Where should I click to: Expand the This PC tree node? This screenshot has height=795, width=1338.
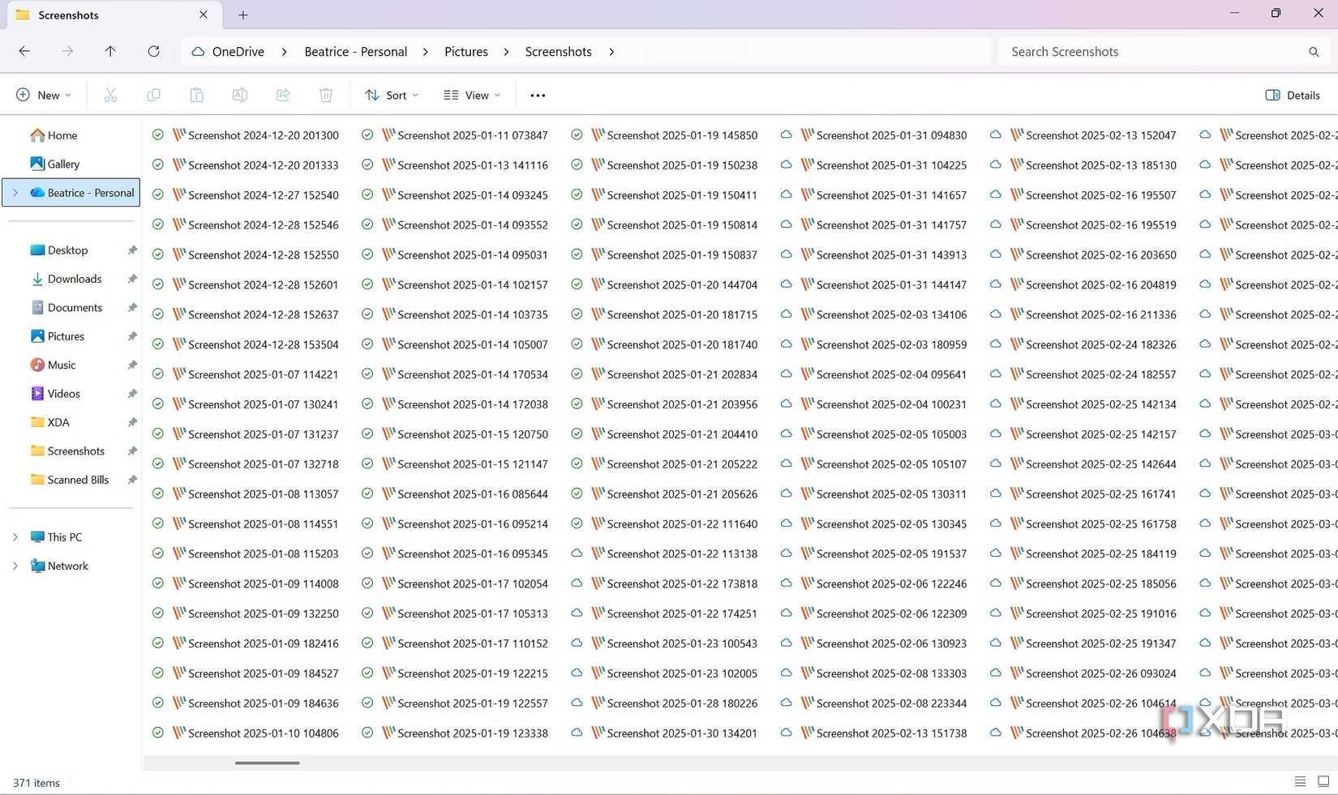click(15, 537)
